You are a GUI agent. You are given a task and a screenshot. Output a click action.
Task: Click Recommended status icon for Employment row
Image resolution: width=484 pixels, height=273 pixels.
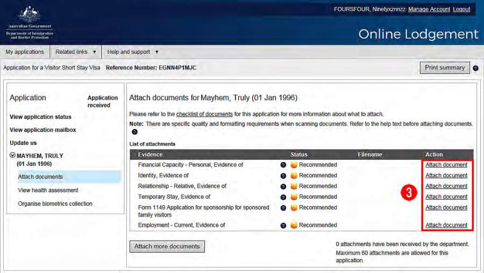coord(294,225)
